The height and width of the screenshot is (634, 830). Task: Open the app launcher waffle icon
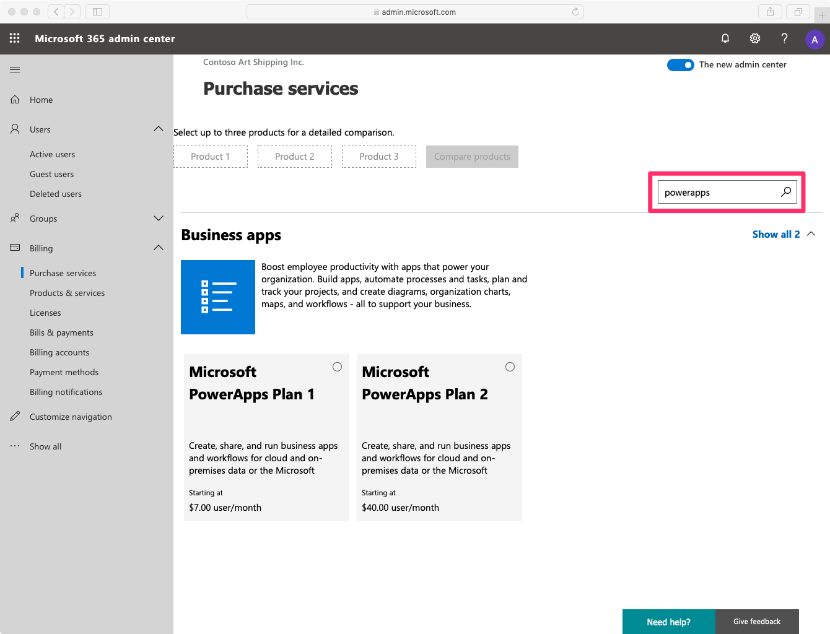[x=15, y=38]
